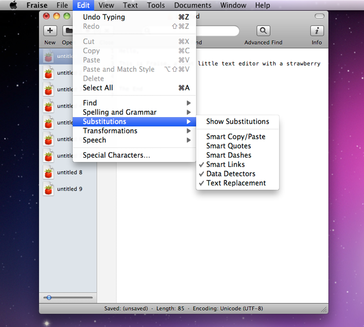364x327 pixels.
Task: Select the untitled 9 strawberry document icon
Action: pos(48,189)
